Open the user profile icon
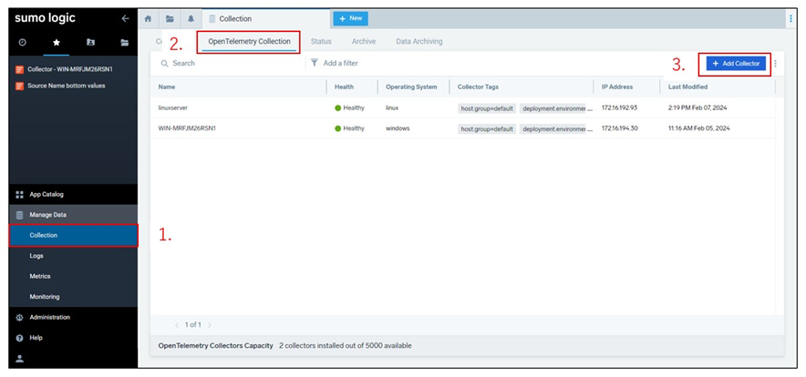Screen dimensions: 806x377 (x=19, y=359)
